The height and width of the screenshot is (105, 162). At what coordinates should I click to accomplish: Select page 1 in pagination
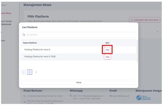(30, 72)
